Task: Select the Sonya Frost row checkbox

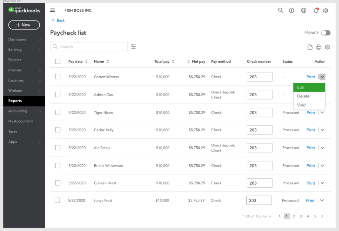Action: 57,200
